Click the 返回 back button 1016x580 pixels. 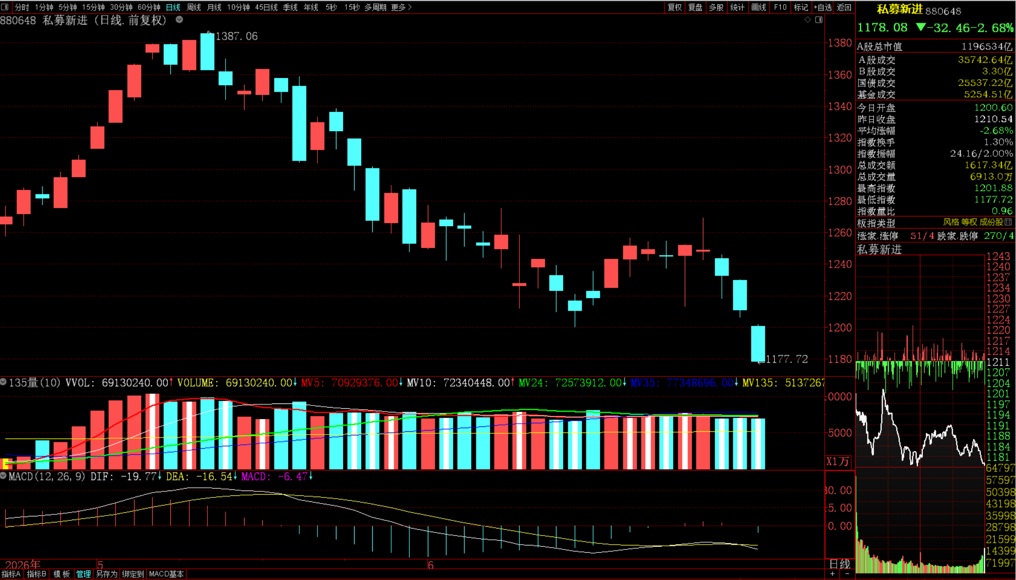[844, 7]
